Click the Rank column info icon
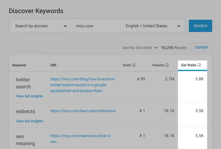 click(134, 65)
